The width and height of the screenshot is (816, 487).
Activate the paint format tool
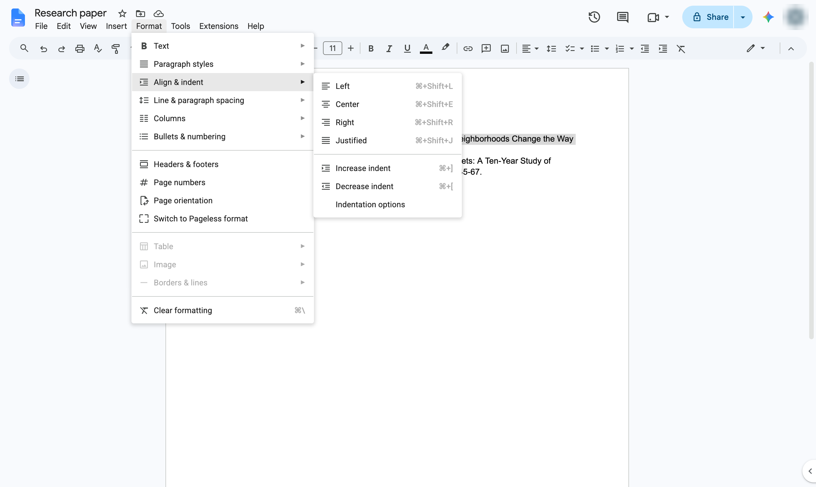(x=116, y=49)
